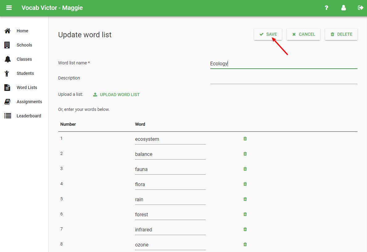Edit the word ozone field
Viewport: 367px width, 252px height.
pos(170,245)
